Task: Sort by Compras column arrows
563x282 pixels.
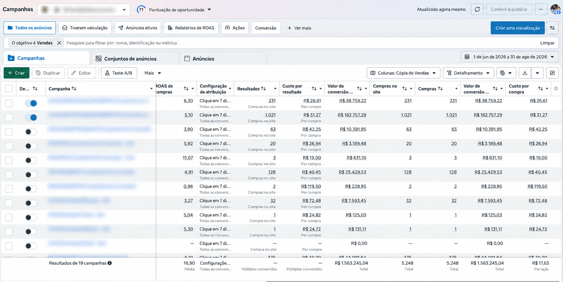Action: click(440, 89)
